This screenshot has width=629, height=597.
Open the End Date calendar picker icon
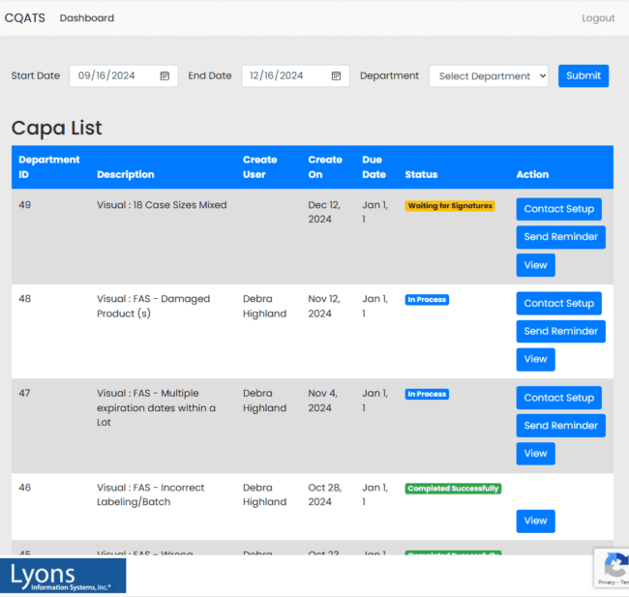[x=336, y=75]
